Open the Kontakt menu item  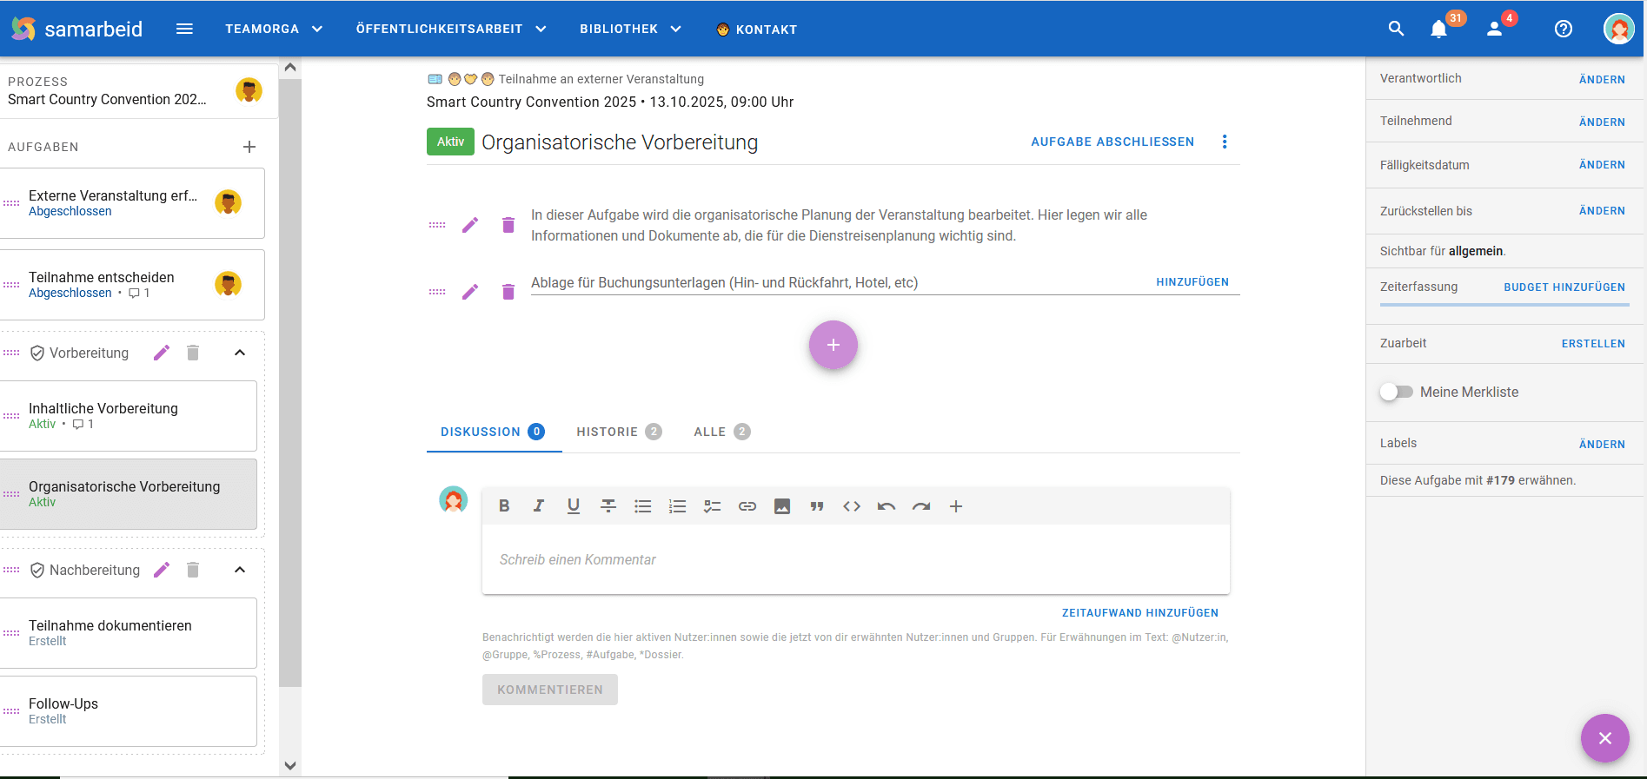(x=756, y=30)
